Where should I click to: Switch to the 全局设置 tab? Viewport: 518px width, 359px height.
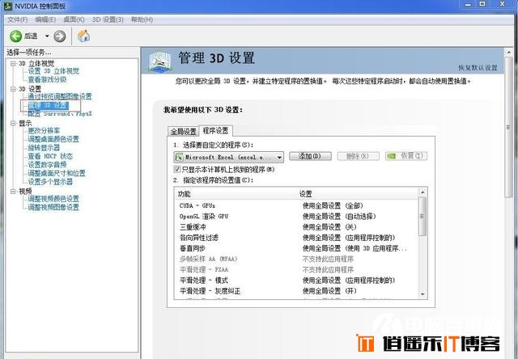183,131
